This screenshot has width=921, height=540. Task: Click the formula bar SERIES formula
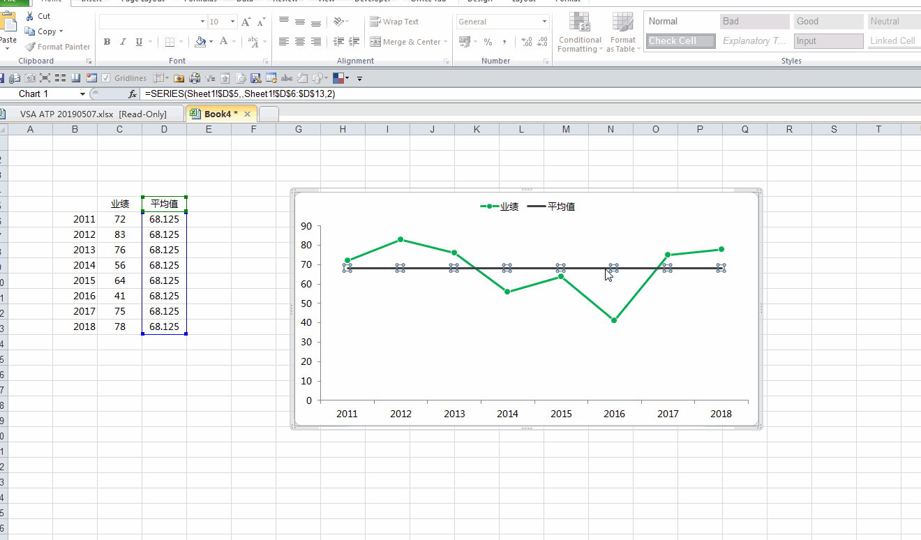pyautogui.click(x=240, y=93)
